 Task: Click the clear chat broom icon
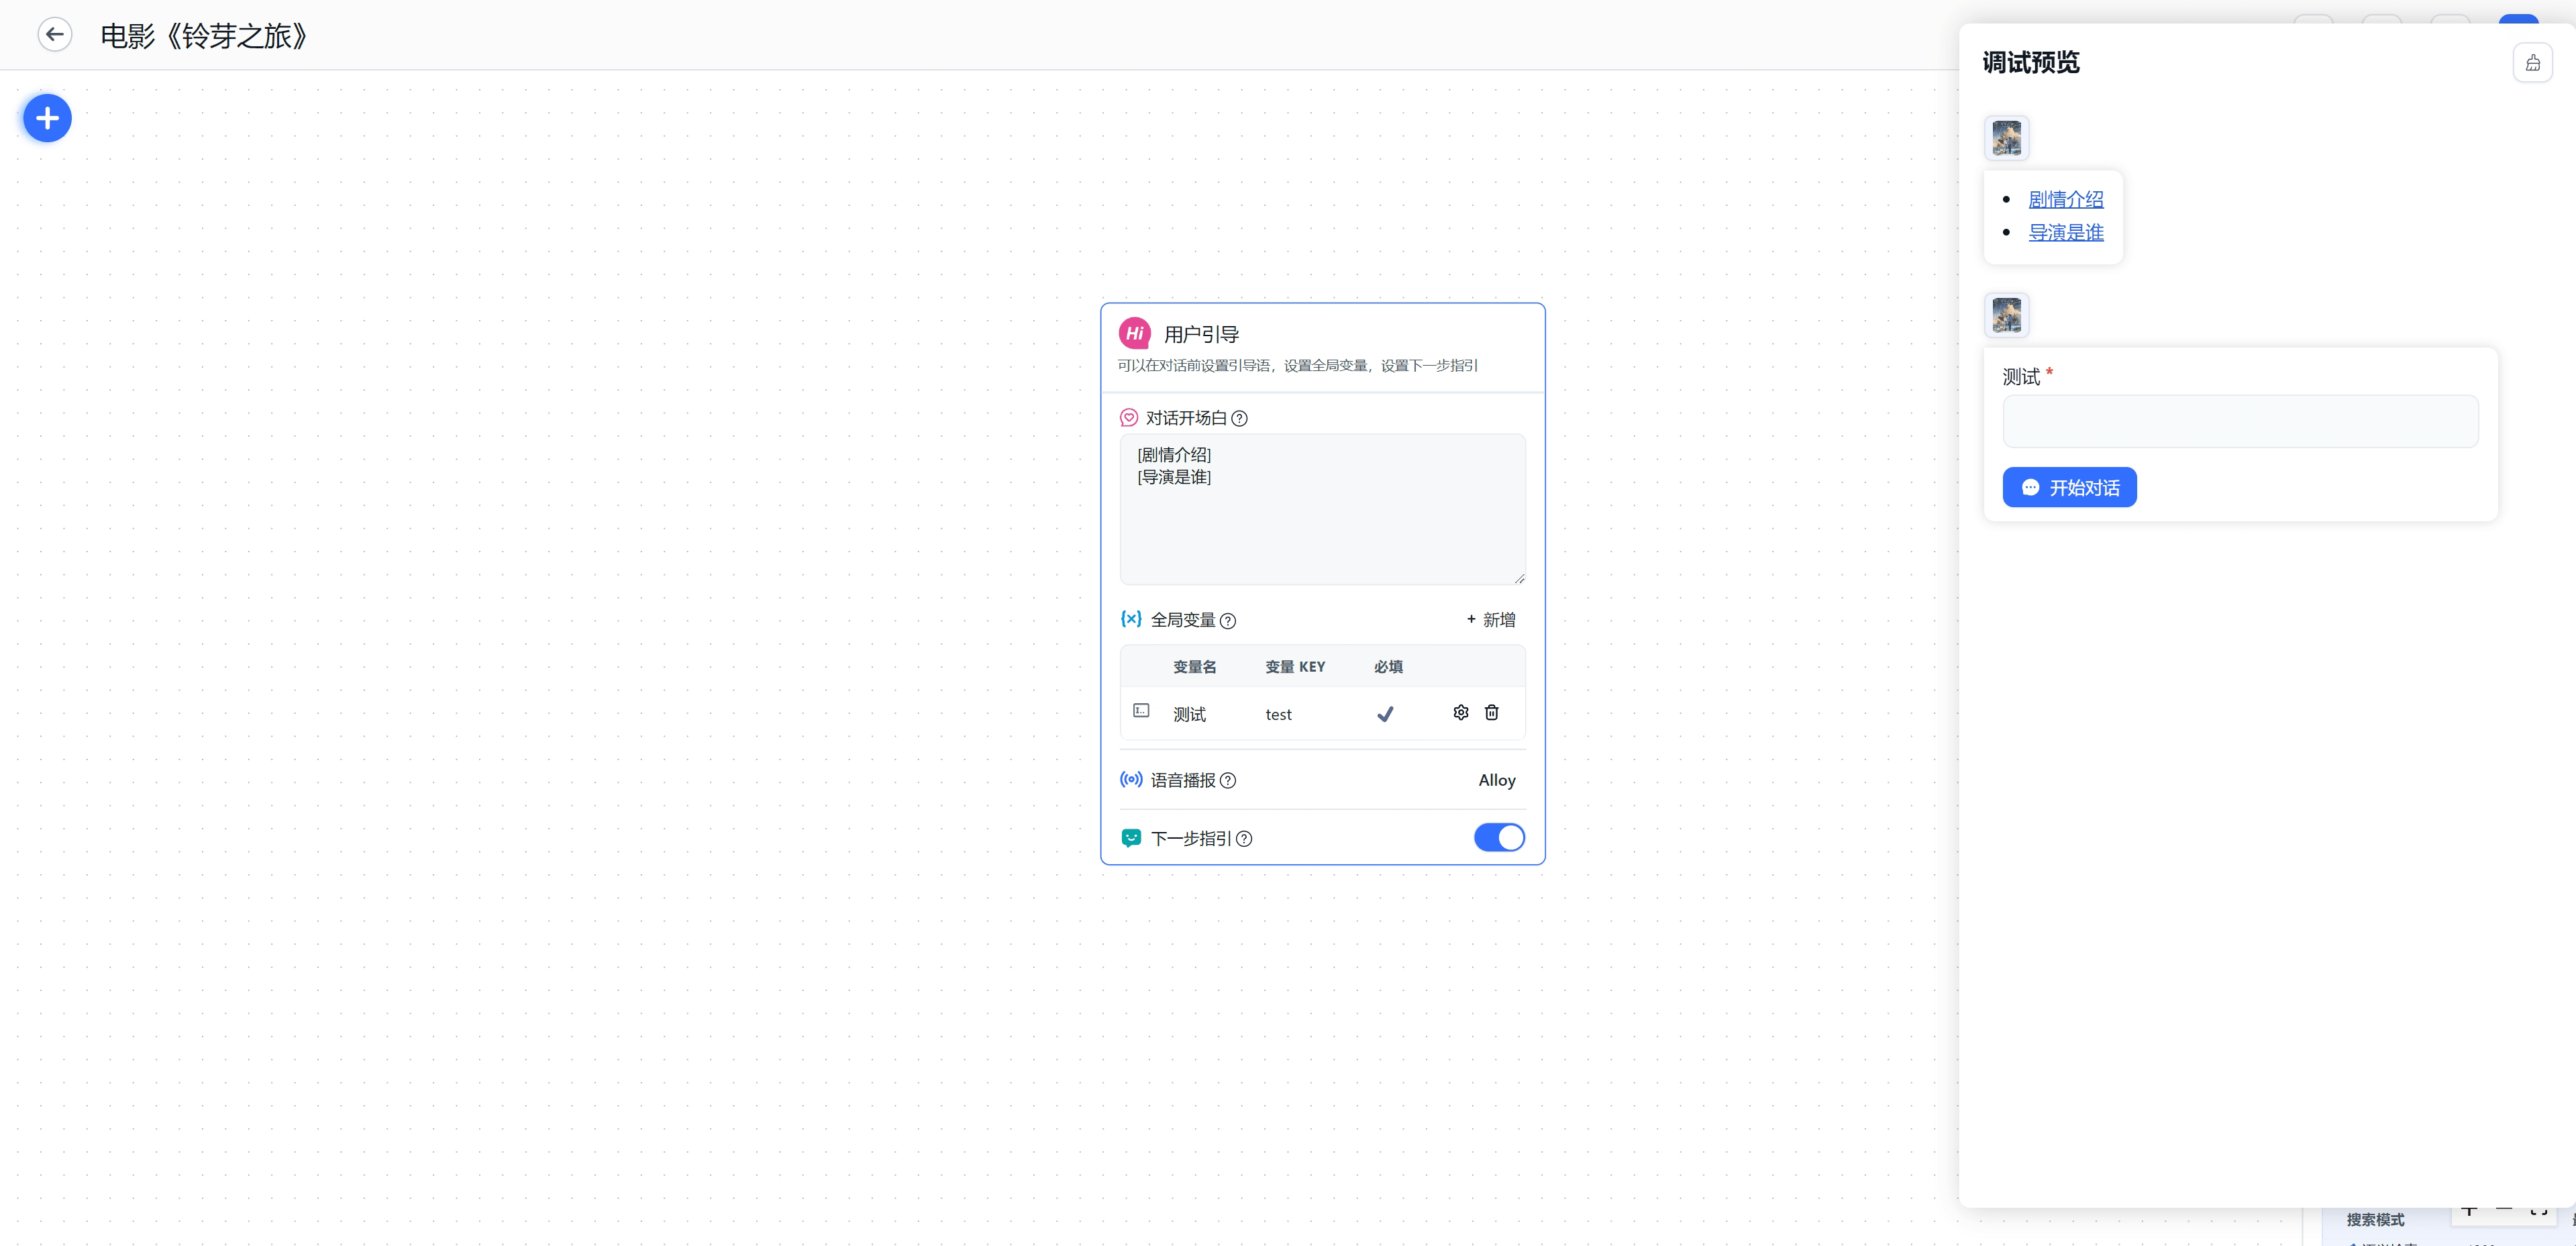(x=2532, y=63)
